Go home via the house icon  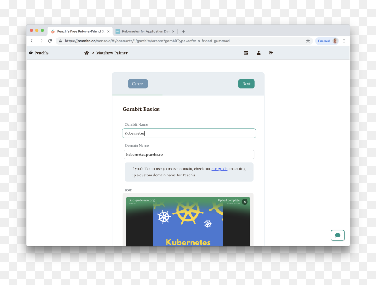(87, 53)
